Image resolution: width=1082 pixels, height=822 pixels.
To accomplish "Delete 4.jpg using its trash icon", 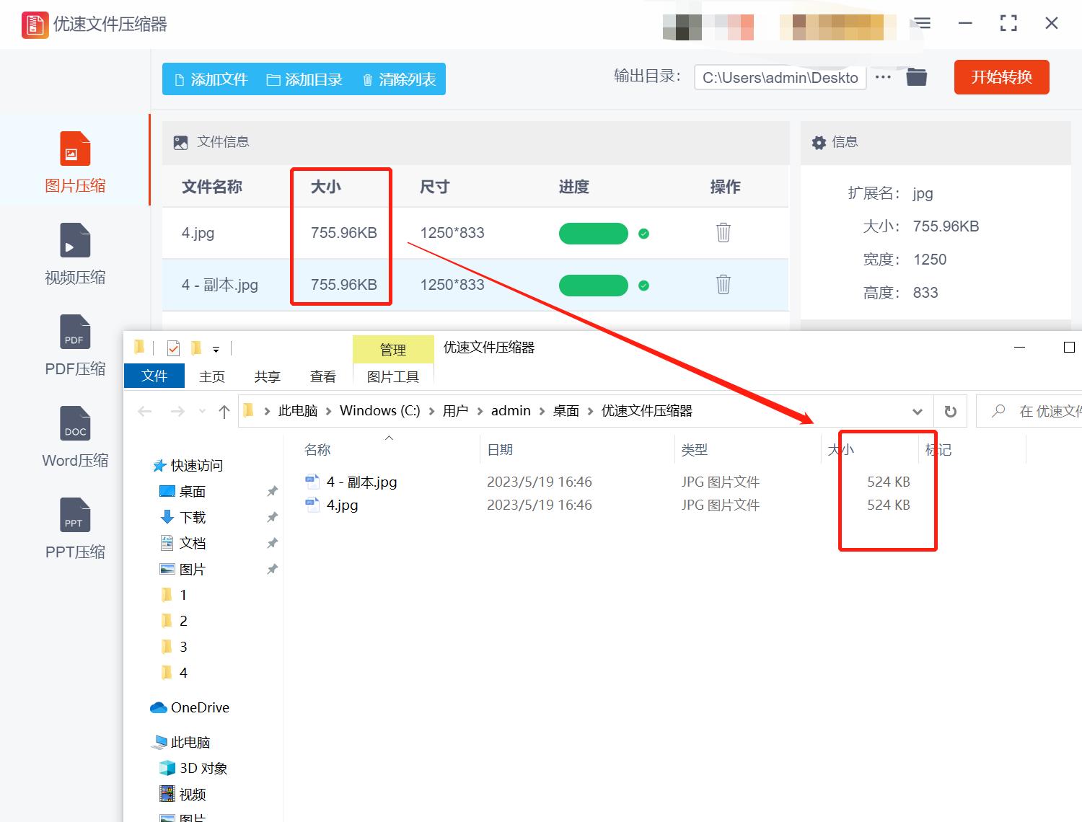I will coord(723,233).
